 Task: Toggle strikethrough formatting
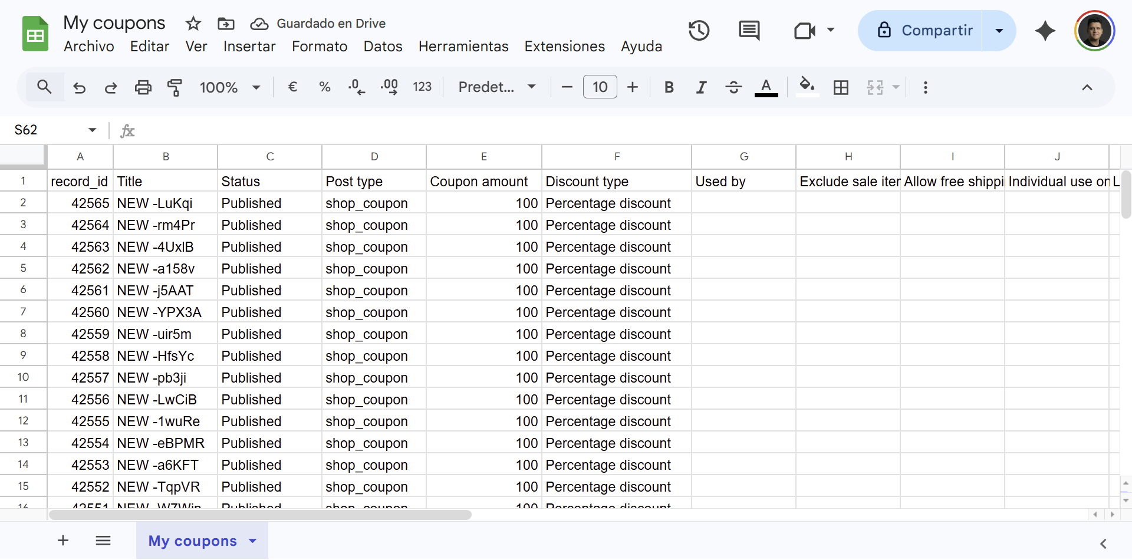pyautogui.click(x=733, y=87)
